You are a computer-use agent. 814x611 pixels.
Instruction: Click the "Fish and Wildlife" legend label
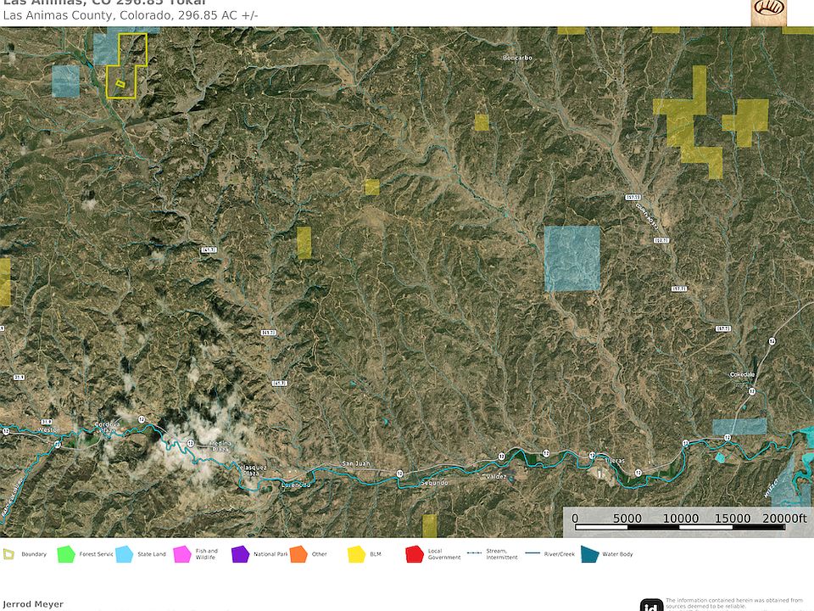[x=207, y=554]
